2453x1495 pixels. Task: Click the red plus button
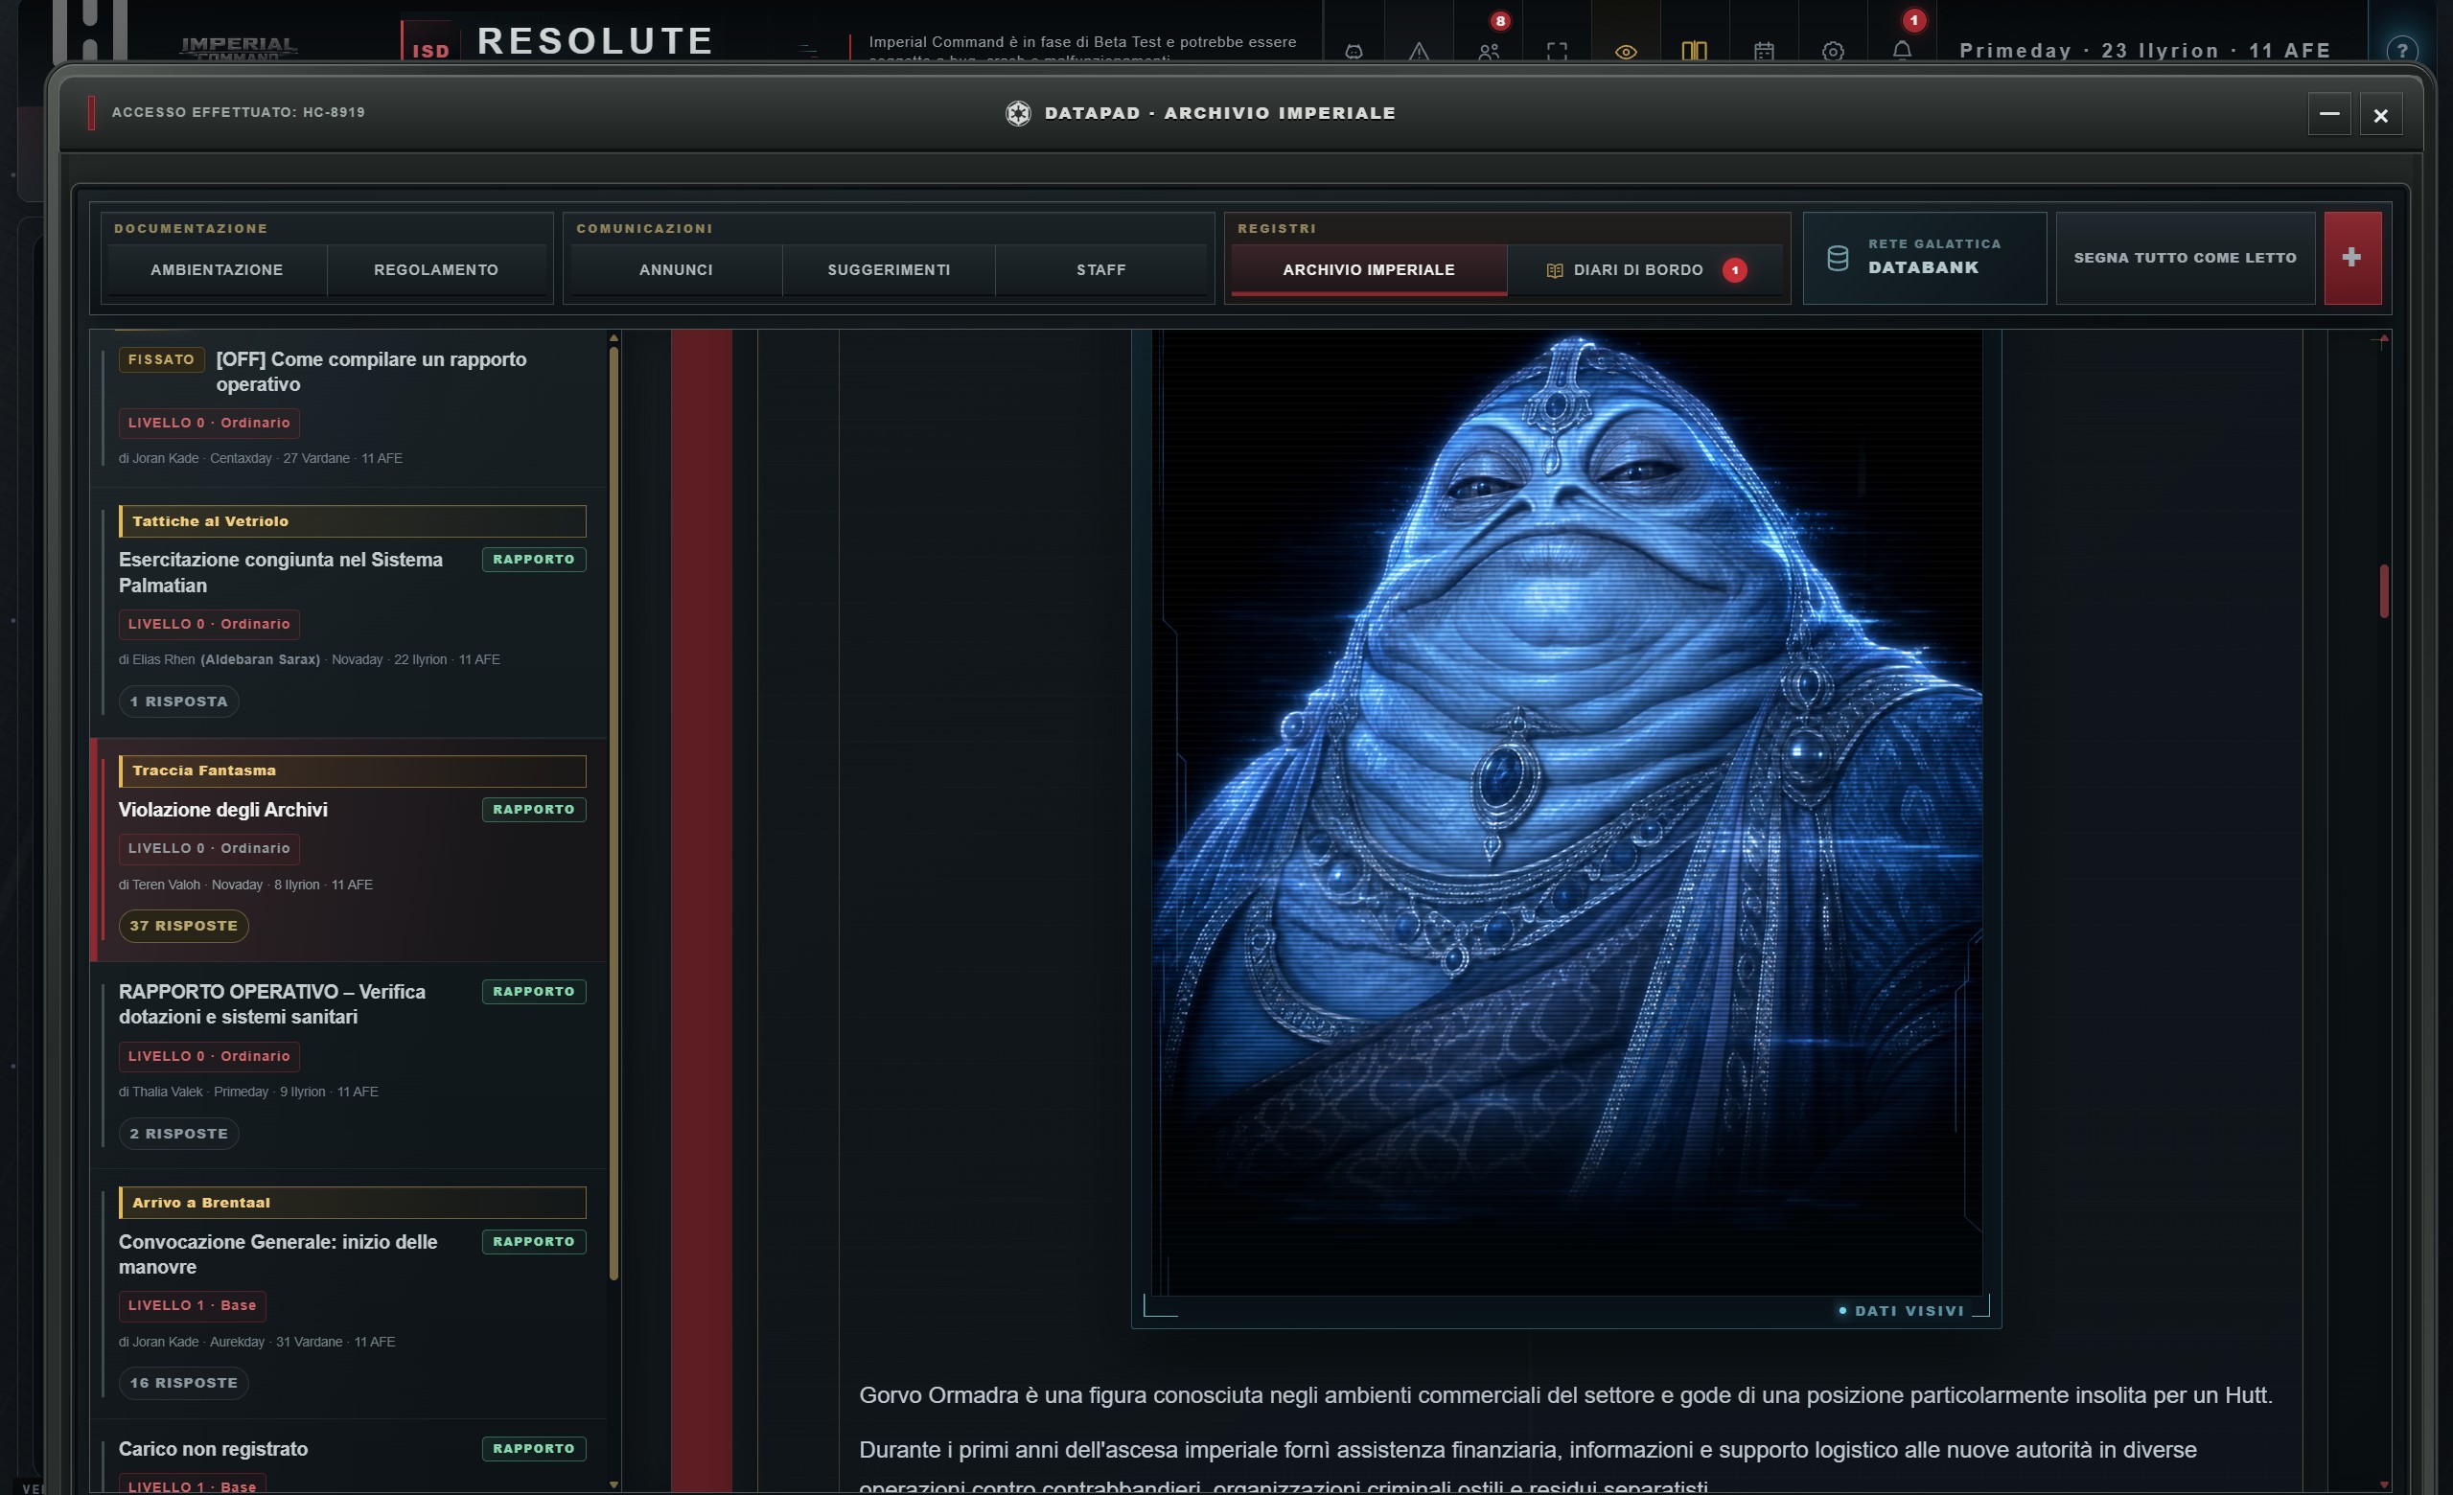[x=2351, y=258]
